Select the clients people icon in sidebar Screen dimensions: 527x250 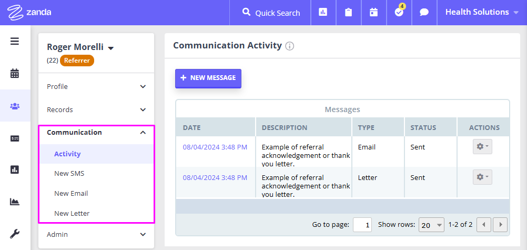pyautogui.click(x=15, y=106)
